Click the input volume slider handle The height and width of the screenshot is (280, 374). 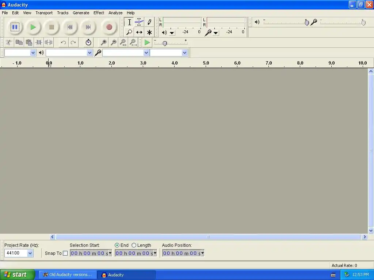(x=363, y=23)
